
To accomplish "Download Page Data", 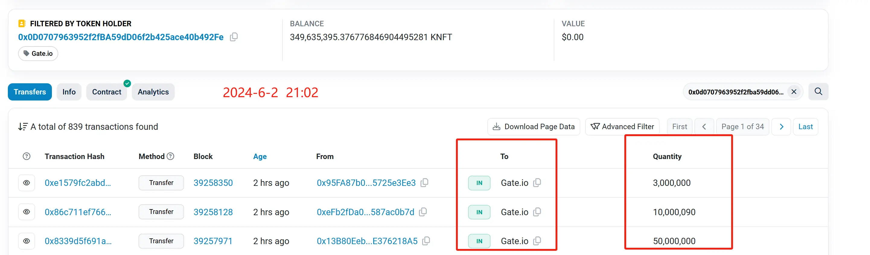I will [x=534, y=127].
